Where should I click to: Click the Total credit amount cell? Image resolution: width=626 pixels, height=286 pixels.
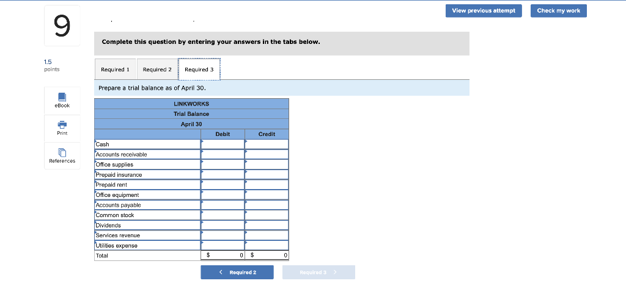point(267,256)
